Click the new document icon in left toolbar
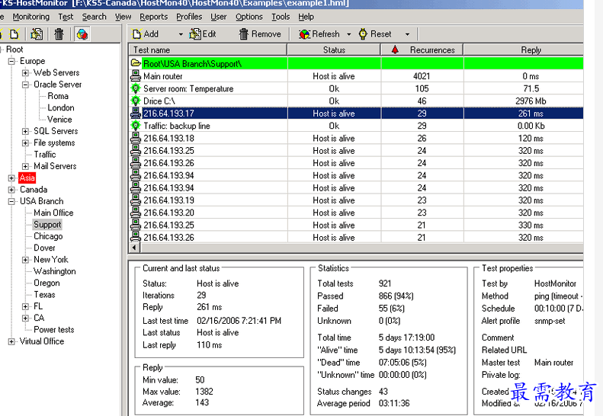The width and height of the screenshot is (603, 416). coord(14,34)
